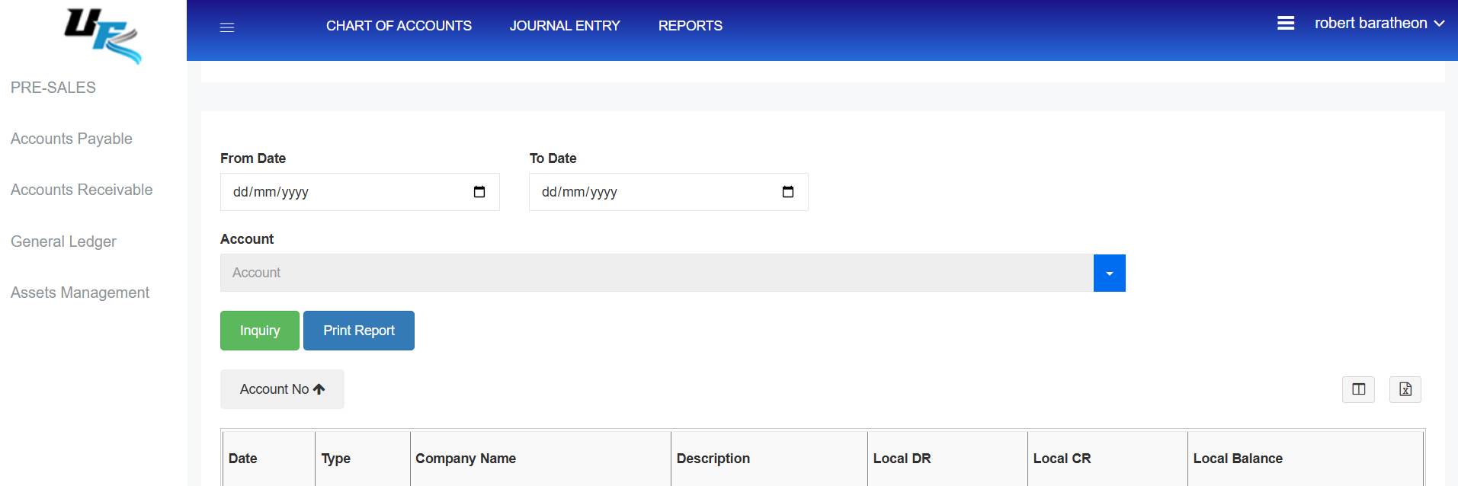Open the white list menu icon near username
The image size is (1458, 486).
coord(1285,24)
